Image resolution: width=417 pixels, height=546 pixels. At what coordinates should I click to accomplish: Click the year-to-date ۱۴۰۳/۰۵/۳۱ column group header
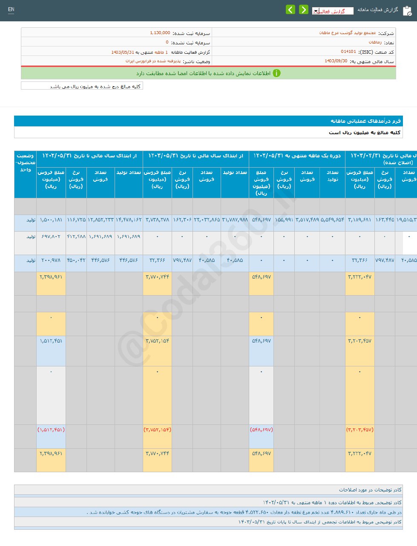tap(196, 156)
